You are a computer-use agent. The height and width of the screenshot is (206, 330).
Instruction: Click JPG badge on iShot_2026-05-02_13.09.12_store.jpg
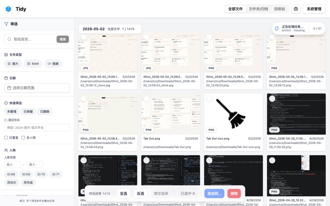coord(85,68)
